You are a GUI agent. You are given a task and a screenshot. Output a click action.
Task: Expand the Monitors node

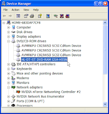(x=9, y=83)
